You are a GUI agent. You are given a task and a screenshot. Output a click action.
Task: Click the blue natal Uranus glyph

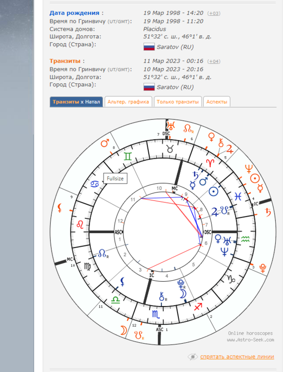[x=227, y=241]
